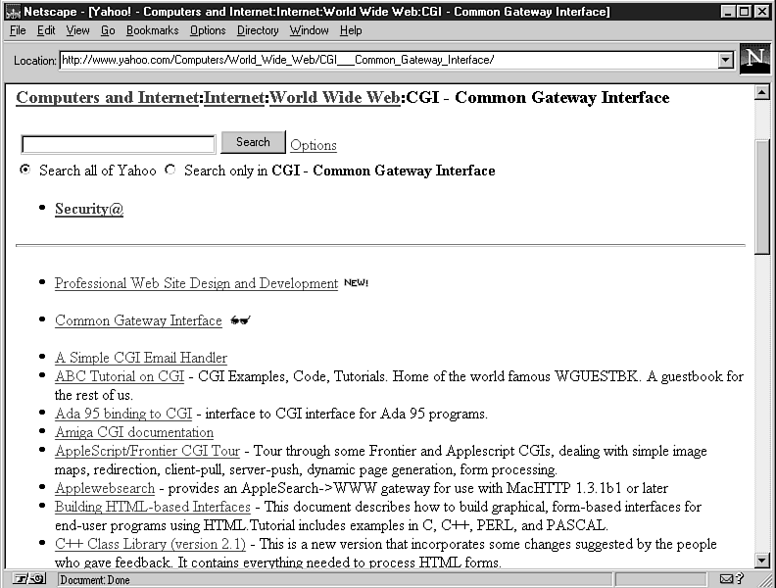776x588 pixels.
Task: Open the Security@ category link
Action: pos(89,209)
